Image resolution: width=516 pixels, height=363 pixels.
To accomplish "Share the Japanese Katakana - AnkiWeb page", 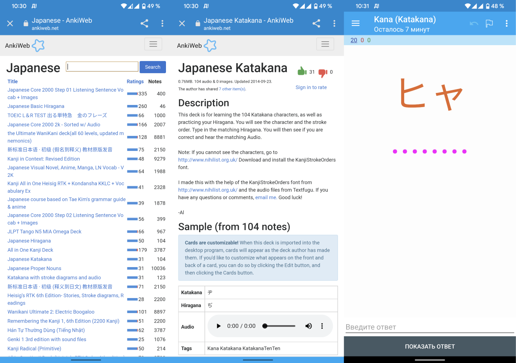I will 316,24.
